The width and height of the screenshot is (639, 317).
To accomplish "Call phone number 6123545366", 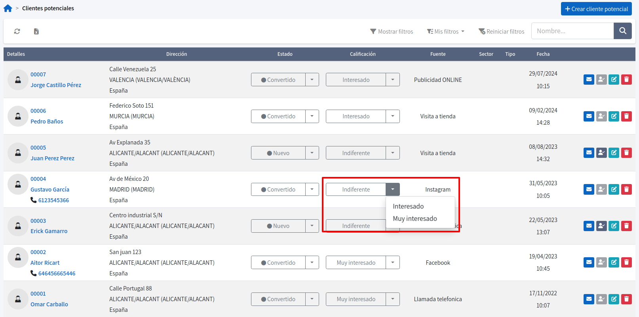I will pyautogui.click(x=53, y=200).
